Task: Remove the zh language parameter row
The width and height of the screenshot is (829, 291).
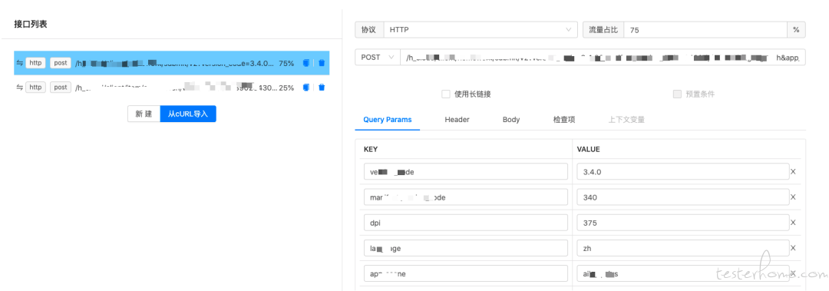Action: click(x=793, y=248)
